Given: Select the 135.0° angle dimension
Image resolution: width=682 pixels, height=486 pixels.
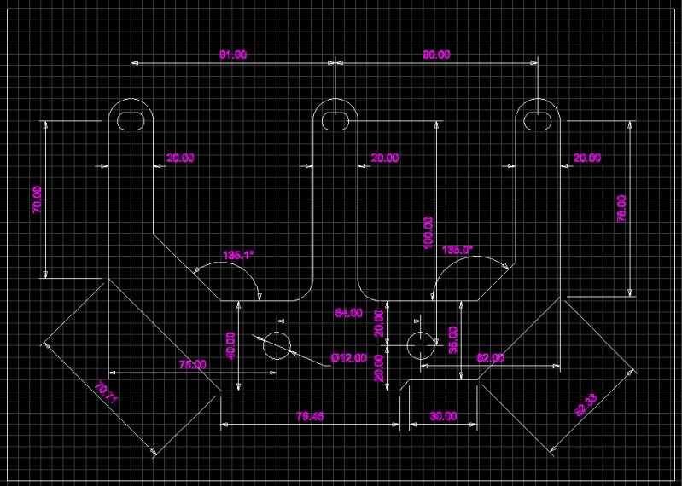Looking at the screenshot, I should tap(458, 250).
